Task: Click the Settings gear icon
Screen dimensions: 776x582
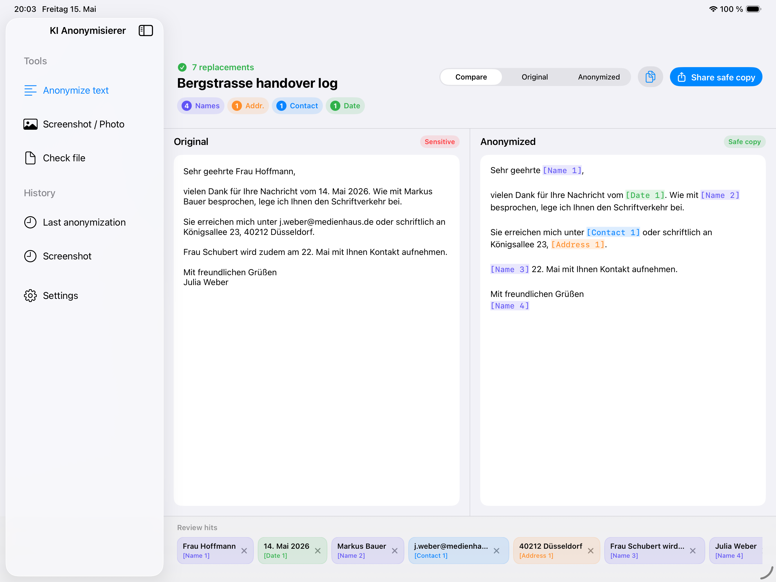Action: click(x=30, y=296)
